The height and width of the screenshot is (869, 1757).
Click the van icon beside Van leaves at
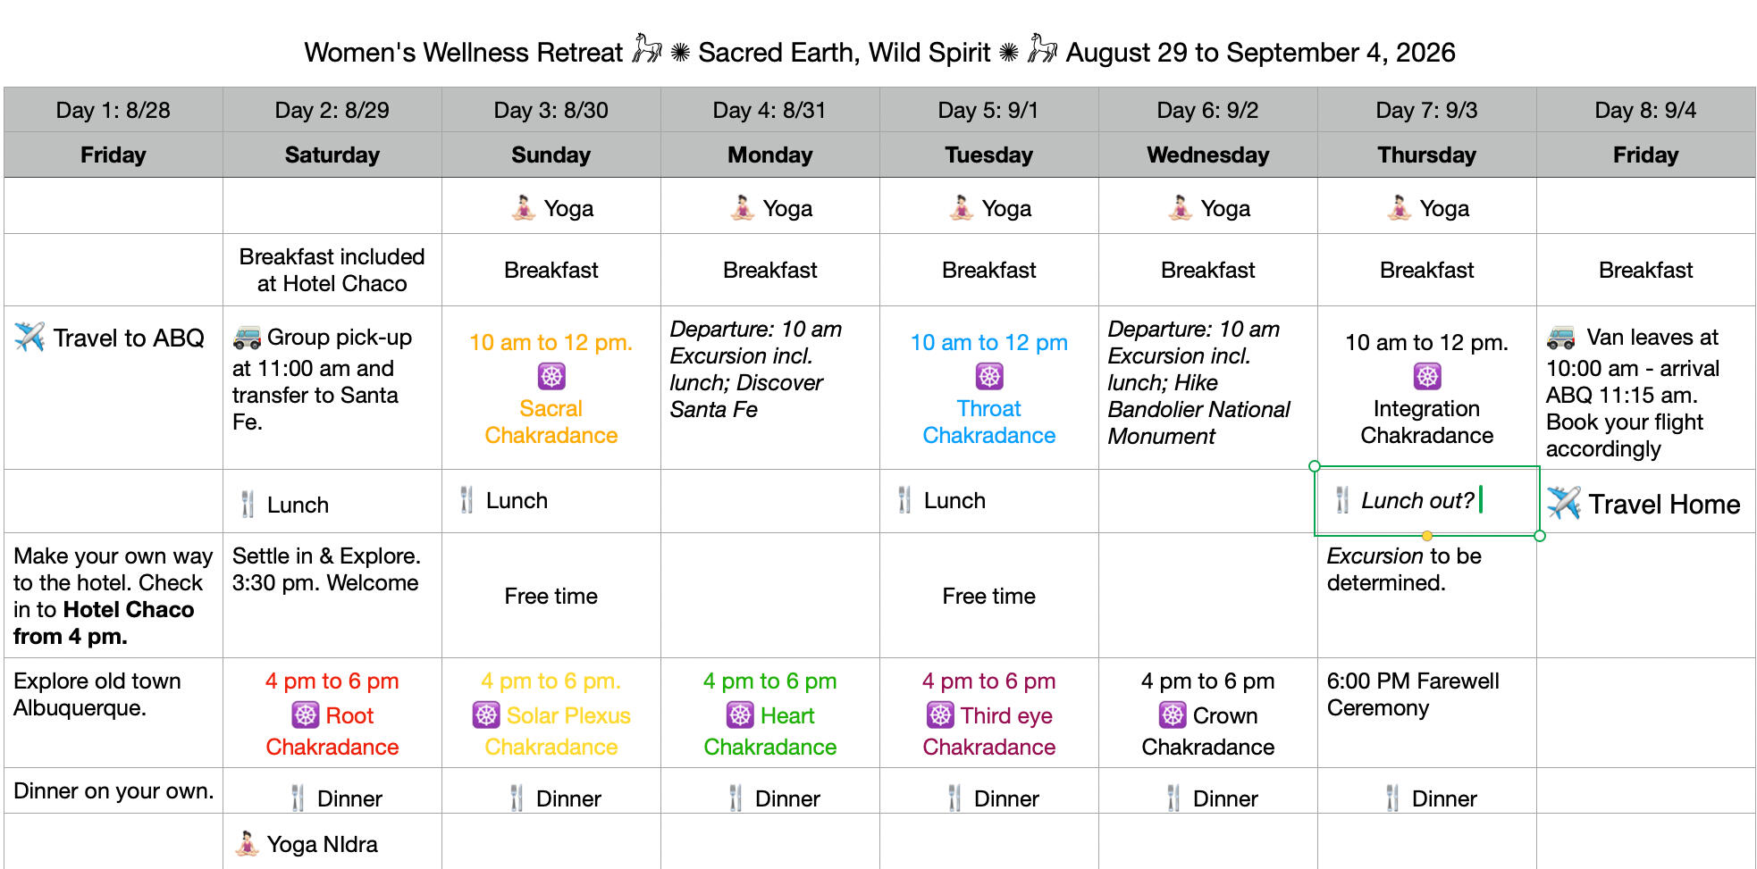(x=1561, y=338)
